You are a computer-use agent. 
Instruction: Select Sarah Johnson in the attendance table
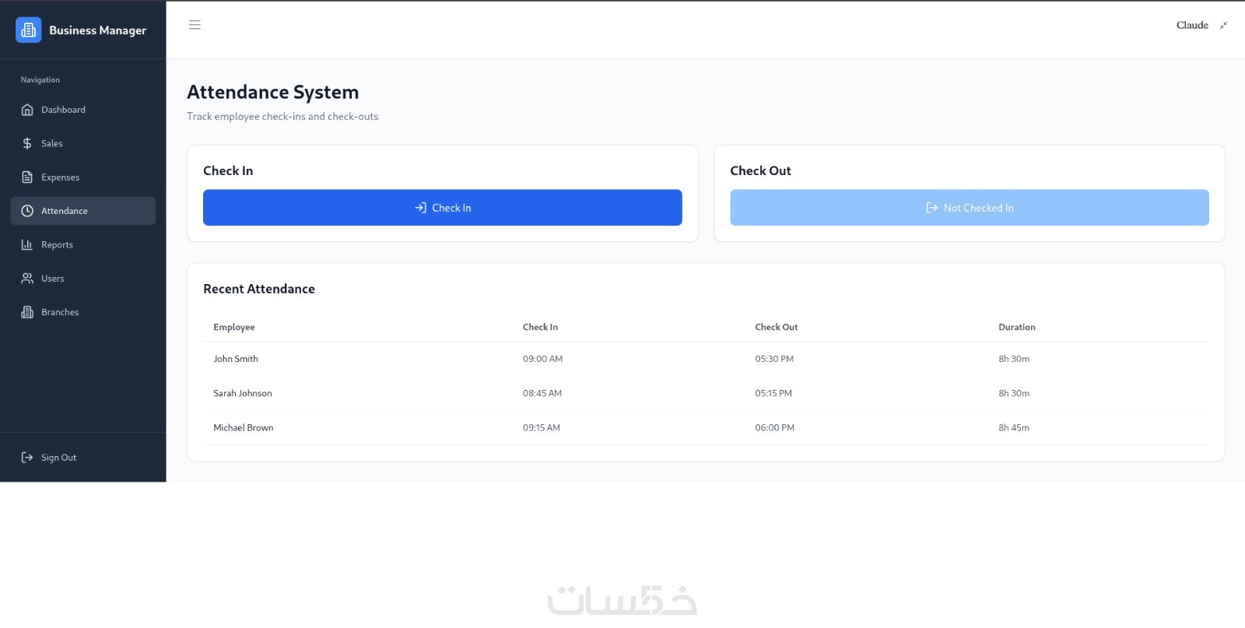tap(243, 393)
